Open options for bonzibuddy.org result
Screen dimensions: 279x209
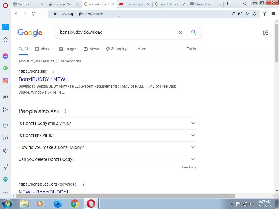click(x=83, y=184)
